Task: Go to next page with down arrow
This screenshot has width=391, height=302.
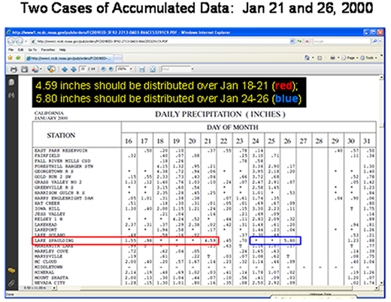Action: (x=74, y=69)
